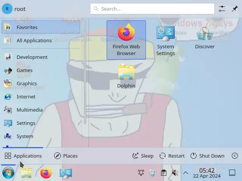
Task: Open notifications bell in tray
Action: (141, 173)
